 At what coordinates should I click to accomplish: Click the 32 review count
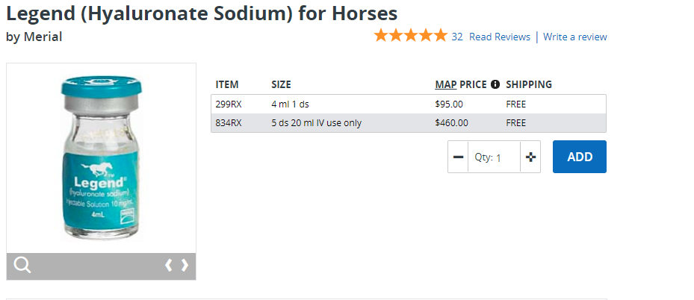pyautogui.click(x=457, y=37)
